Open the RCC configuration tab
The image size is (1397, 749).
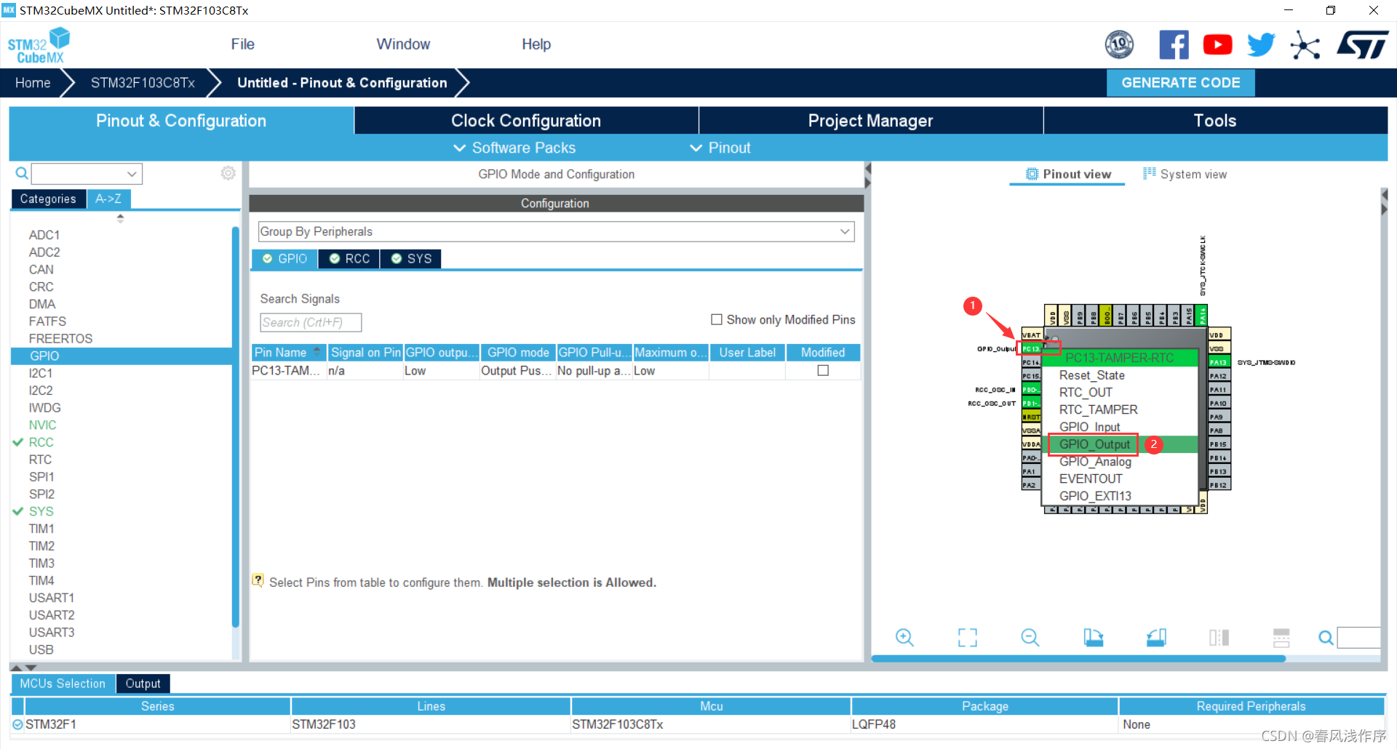[349, 259]
